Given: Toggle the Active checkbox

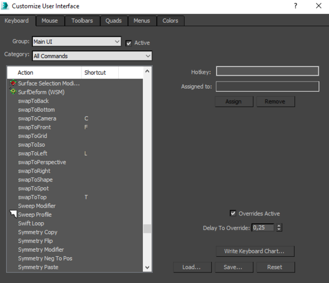Looking at the screenshot, I should coord(128,44).
